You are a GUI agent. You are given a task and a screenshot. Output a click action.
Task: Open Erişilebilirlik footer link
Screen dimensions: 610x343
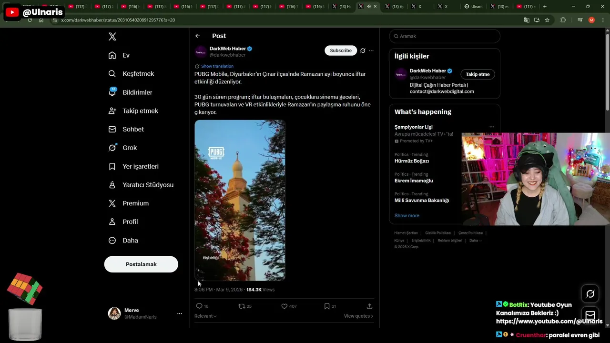(x=421, y=241)
